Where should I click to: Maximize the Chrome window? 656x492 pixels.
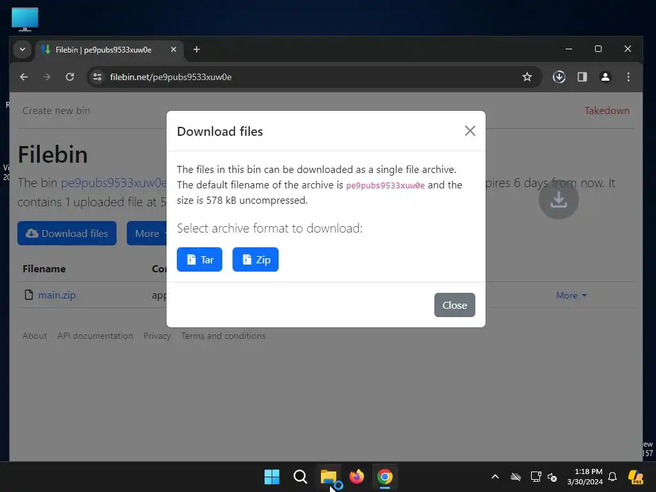coord(598,49)
